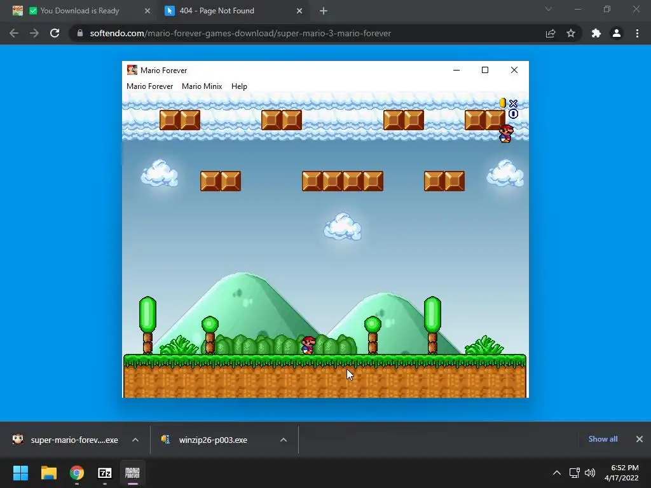The height and width of the screenshot is (488, 651).
Task: Open the Mario Minix menu
Action: click(x=202, y=86)
